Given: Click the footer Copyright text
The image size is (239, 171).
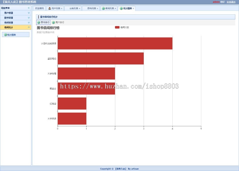Looking at the screenshot, I should pyautogui.click(x=119, y=169).
